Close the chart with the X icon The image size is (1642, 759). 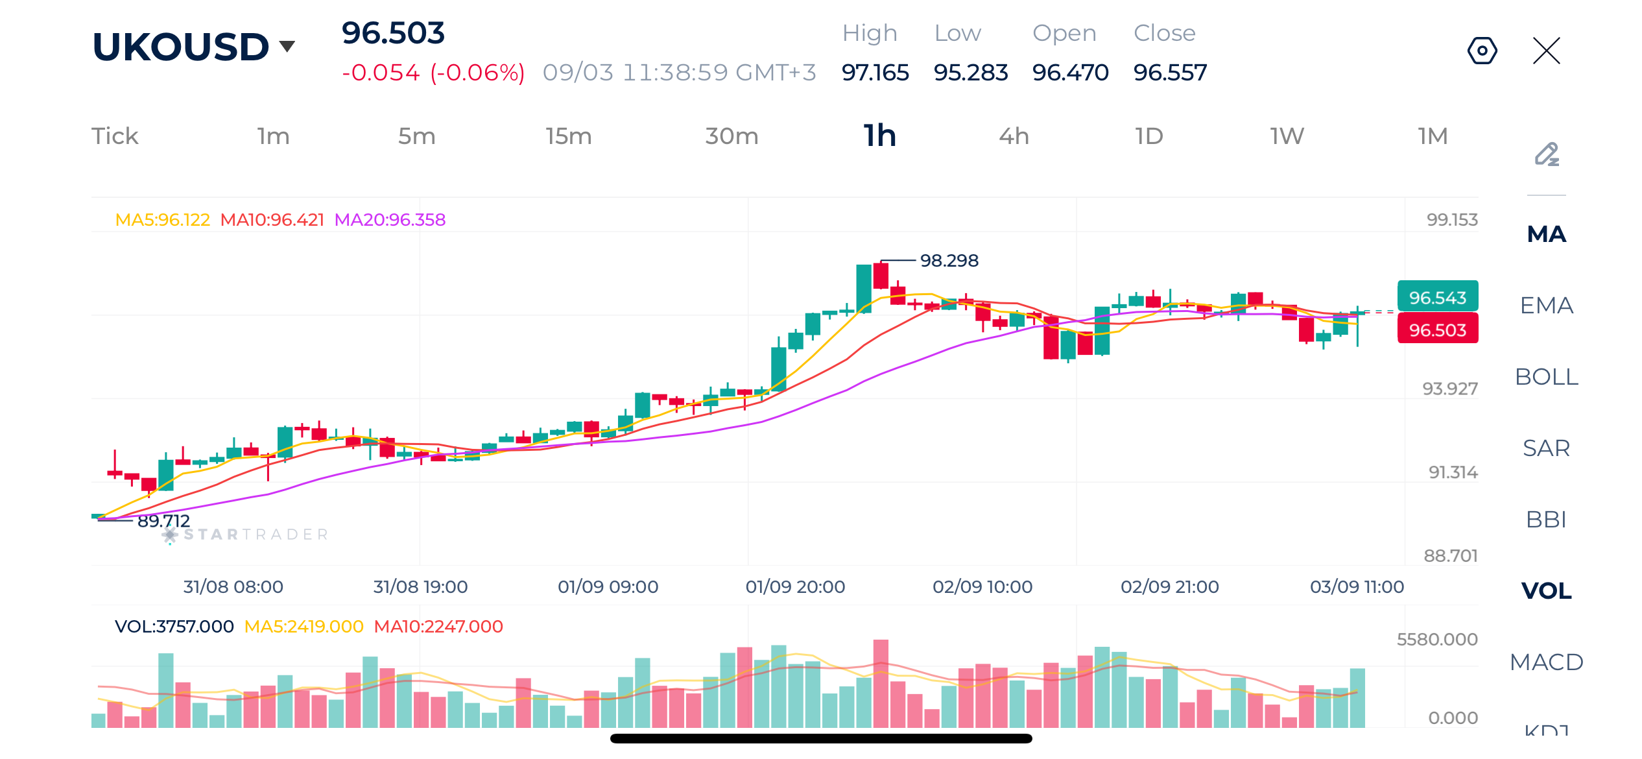[x=1547, y=51]
